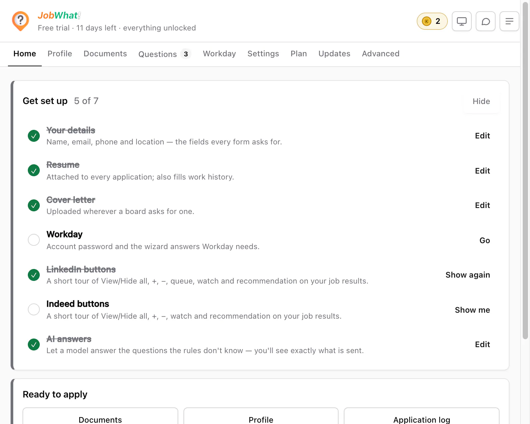Click the '5 of 7' progress count
The image size is (530, 424).
coord(86,101)
